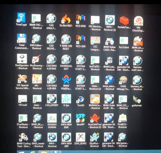Open F SERIE CBS RESET icon

[x=66, y=39]
